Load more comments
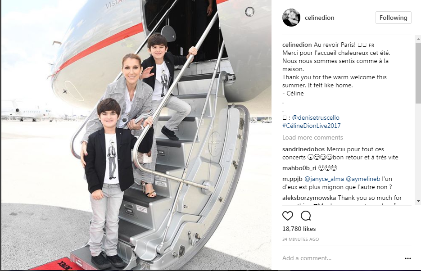The height and width of the screenshot is (271, 421). 312,137
